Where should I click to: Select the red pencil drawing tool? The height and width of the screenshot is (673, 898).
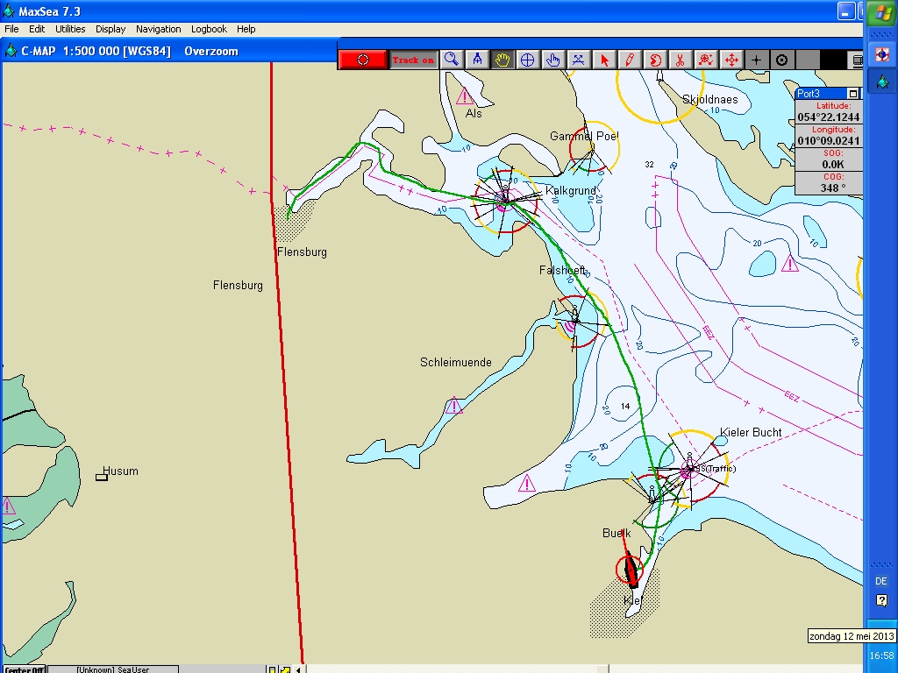pos(630,60)
